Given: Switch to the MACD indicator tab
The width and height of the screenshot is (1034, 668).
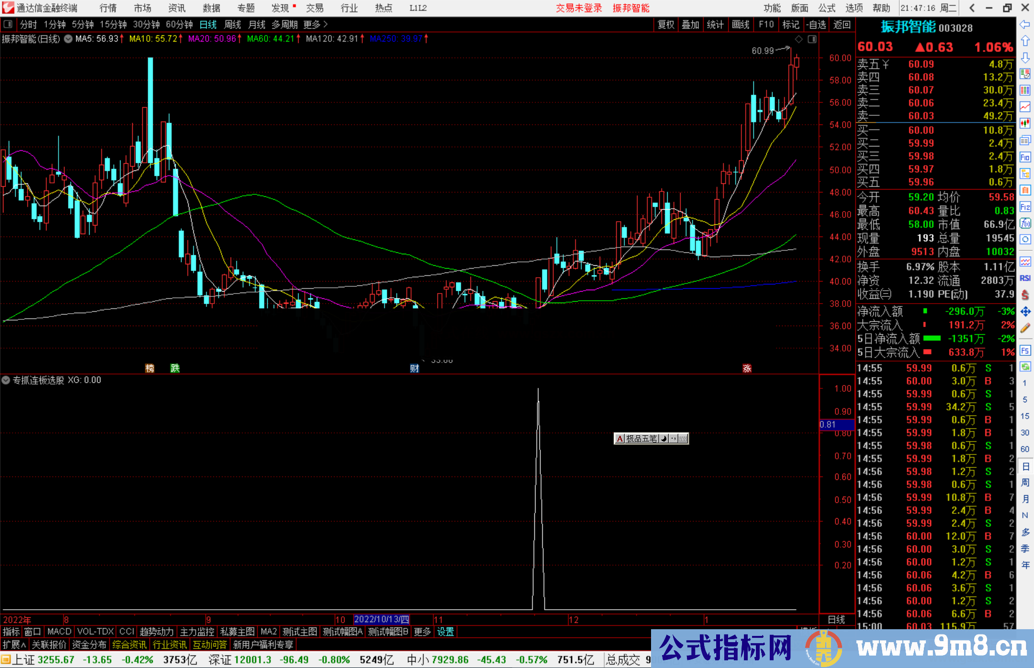Looking at the screenshot, I should pos(59,632).
